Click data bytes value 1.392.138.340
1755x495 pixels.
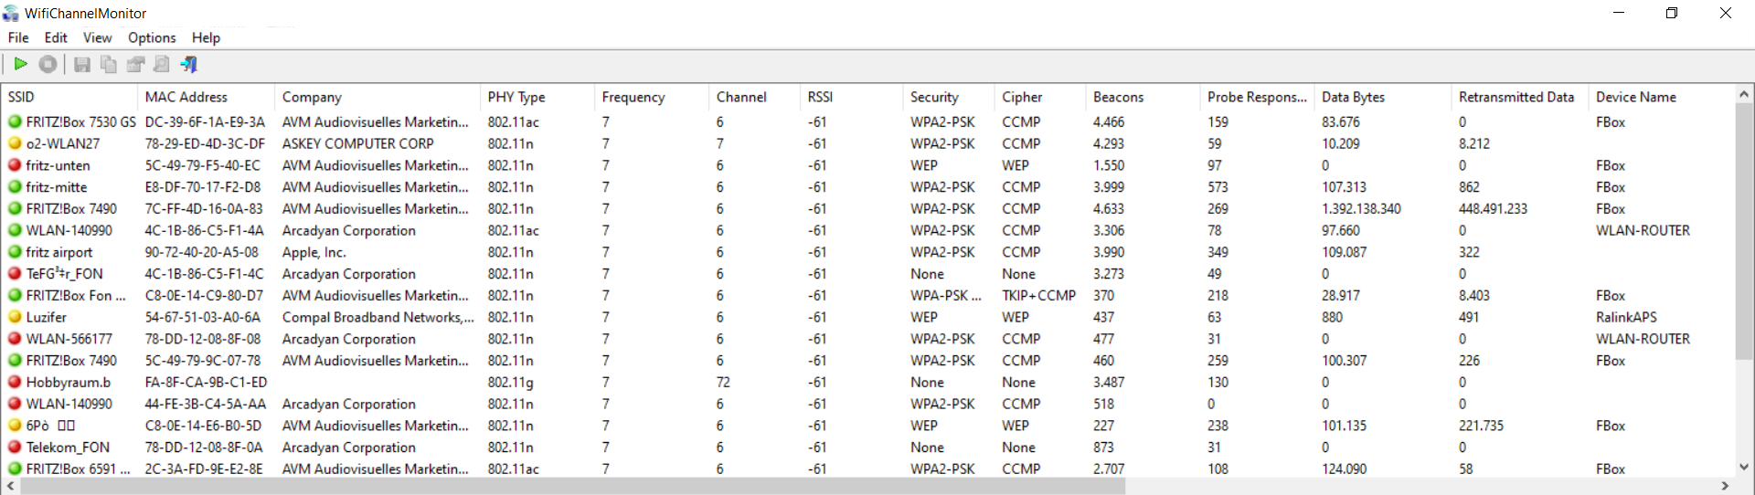click(1361, 209)
